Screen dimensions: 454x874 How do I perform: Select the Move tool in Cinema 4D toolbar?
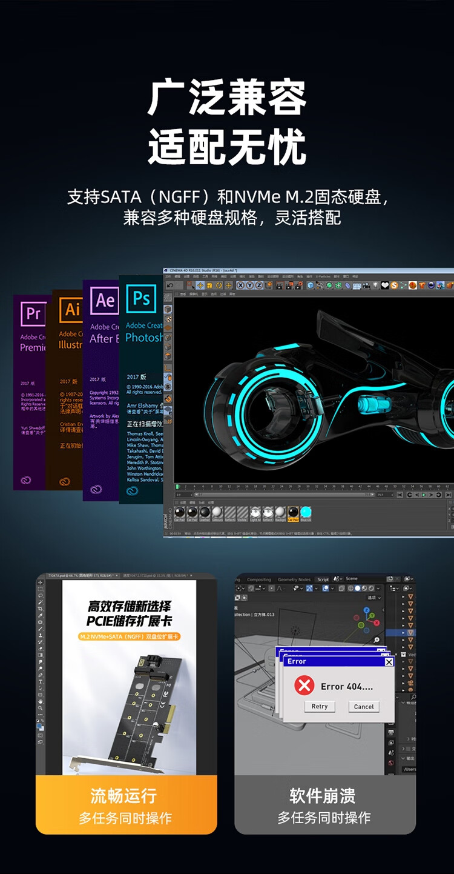pyautogui.click(x=200, y=285)
